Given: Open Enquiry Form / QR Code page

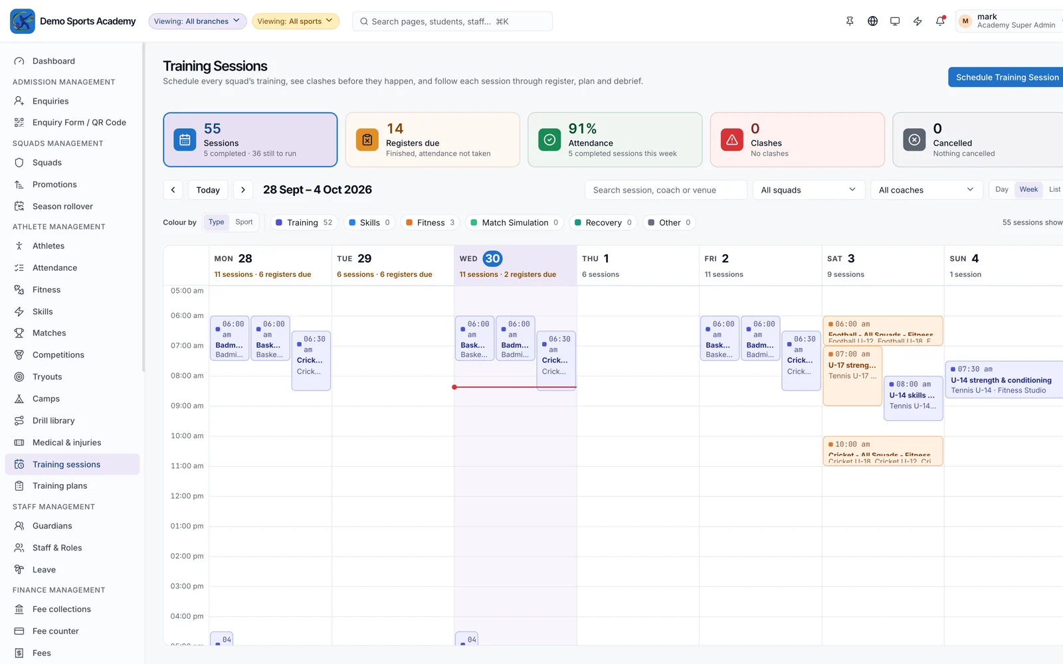Looking at the screenshot, I should tap(72, 122).
